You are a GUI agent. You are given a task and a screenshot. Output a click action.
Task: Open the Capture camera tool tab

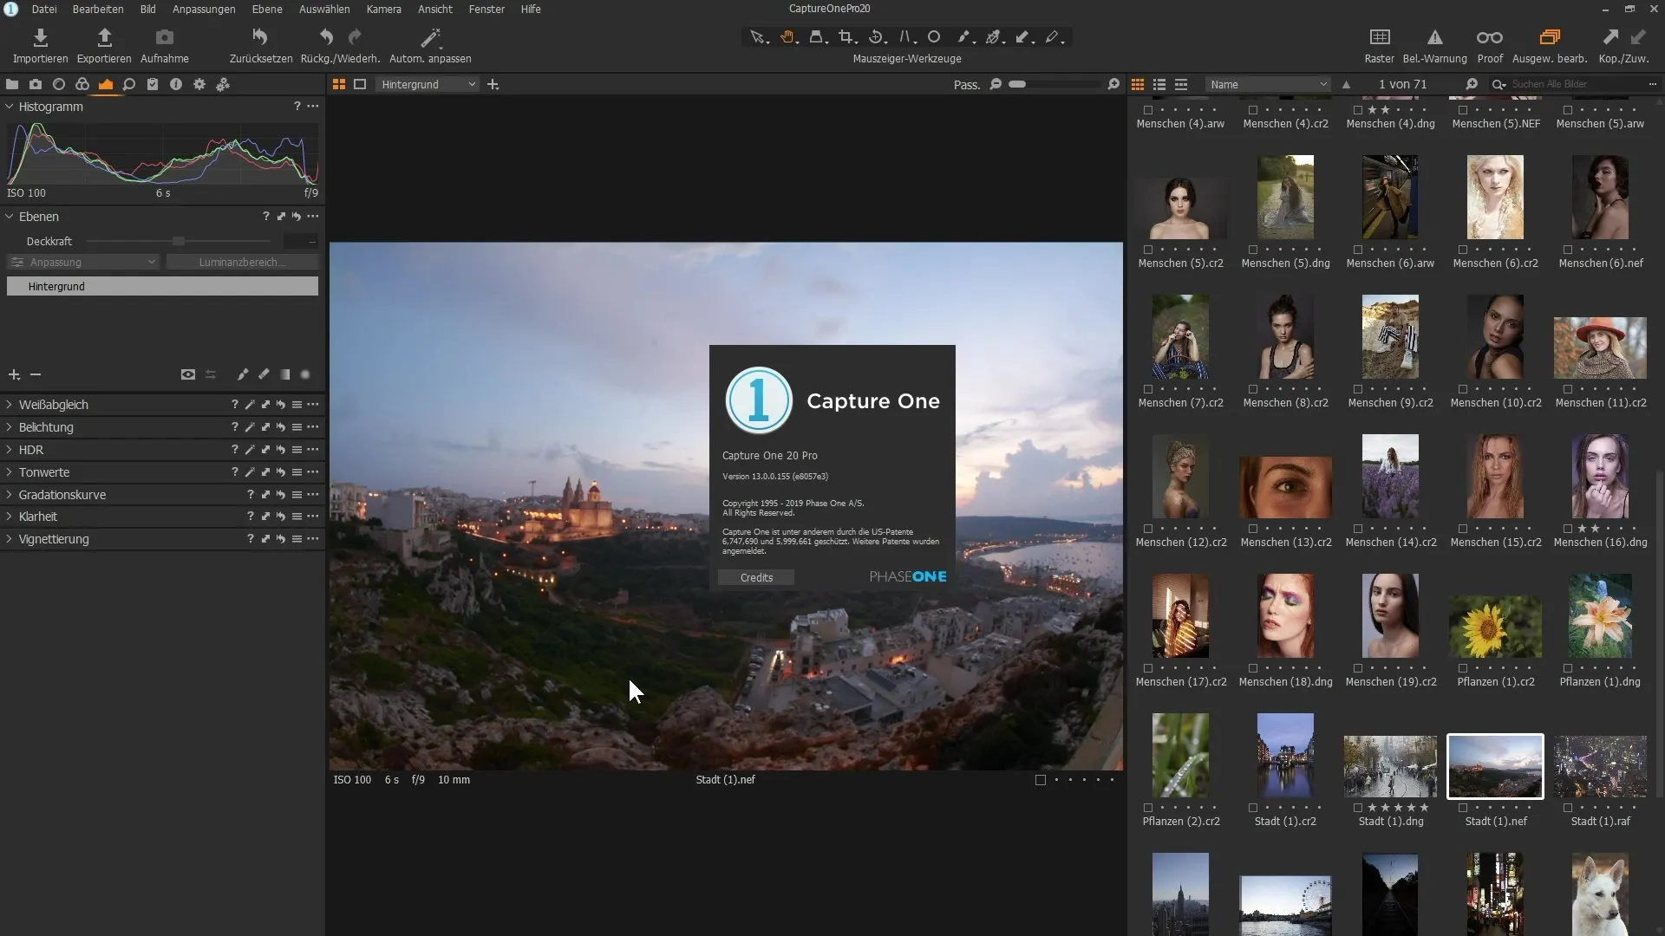(x=36, y=84)
